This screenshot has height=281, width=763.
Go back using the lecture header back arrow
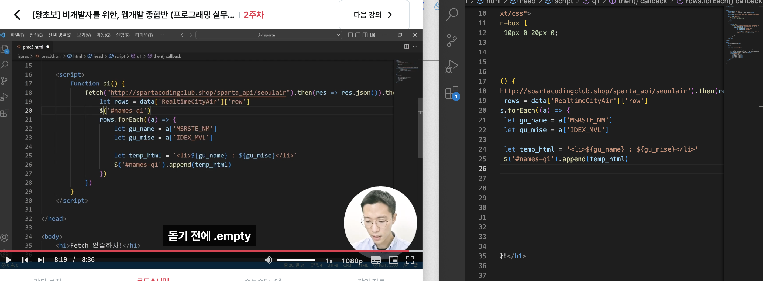click(17, 15)
